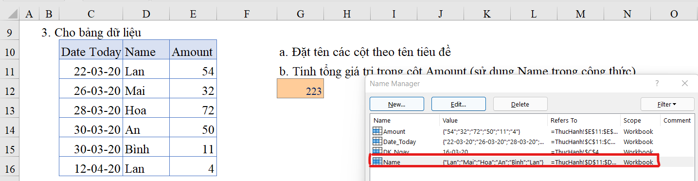
Task: Click the Value of the Date_Today name
Action: (493, 142)
